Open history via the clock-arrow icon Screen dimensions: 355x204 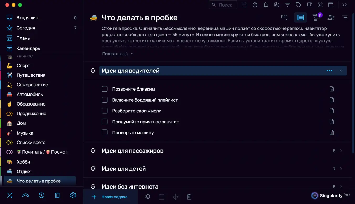(41, 195)
